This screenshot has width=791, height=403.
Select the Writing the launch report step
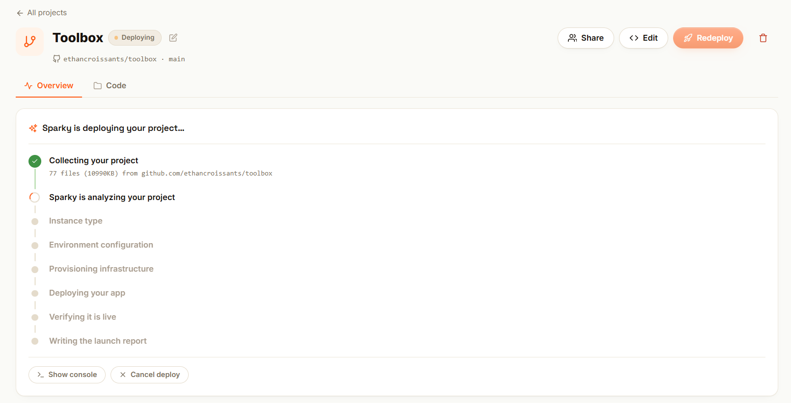click(x=98, y=341)
